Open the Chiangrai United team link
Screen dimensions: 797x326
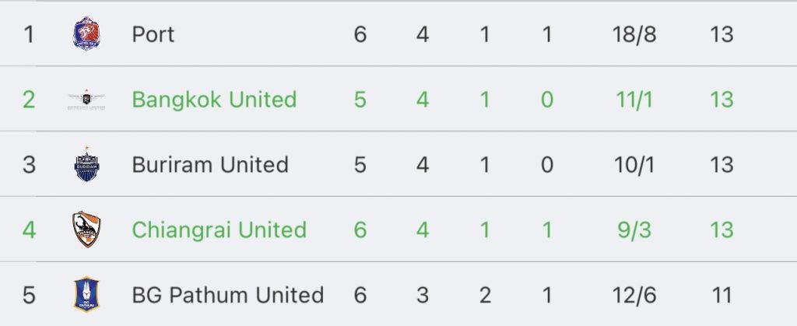pos(219,230)
